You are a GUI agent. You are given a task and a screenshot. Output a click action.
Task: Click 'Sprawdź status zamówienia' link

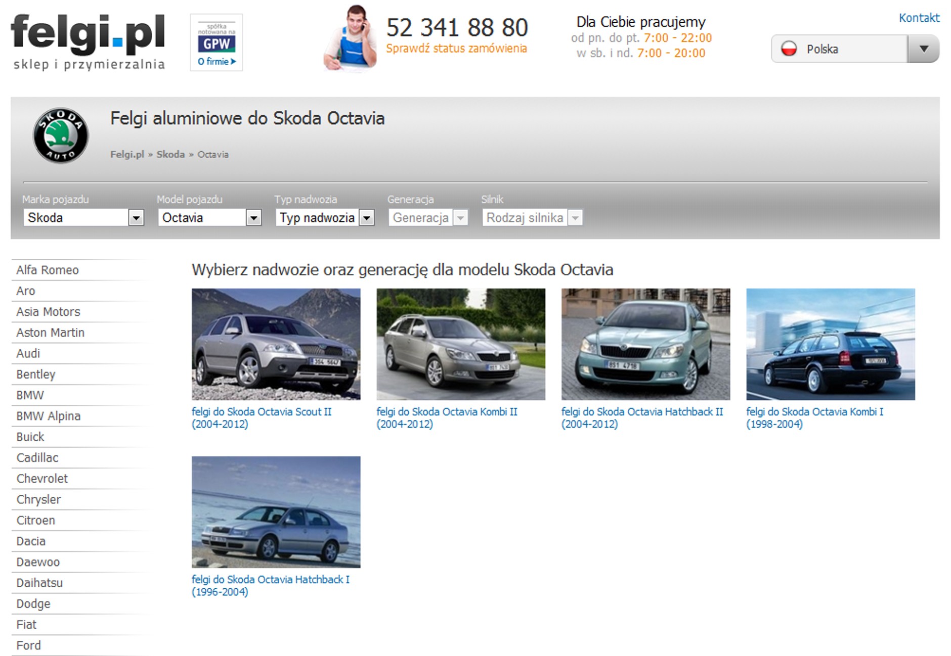(x=457, y=49)
